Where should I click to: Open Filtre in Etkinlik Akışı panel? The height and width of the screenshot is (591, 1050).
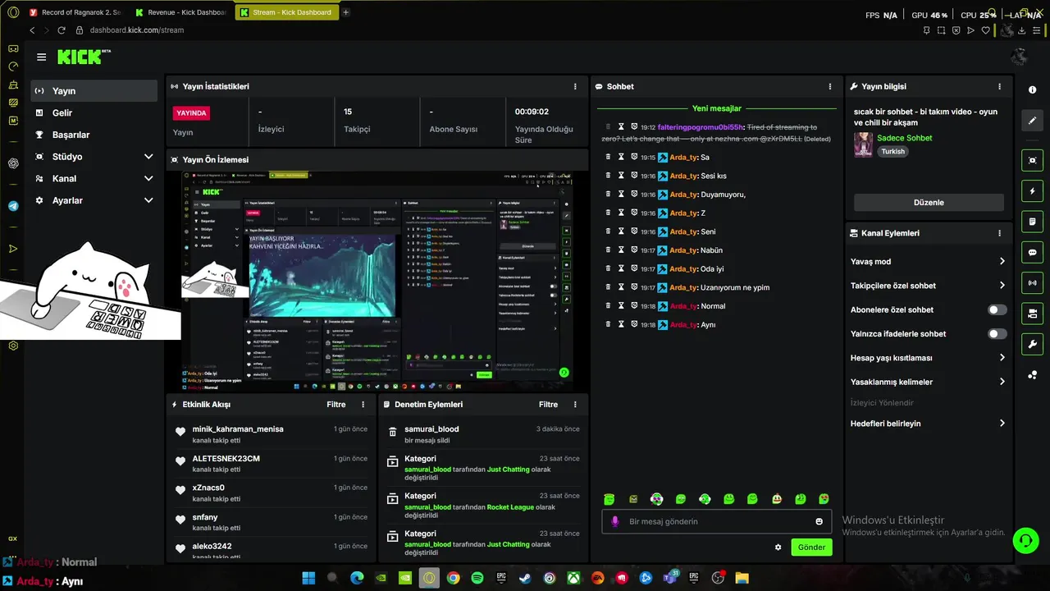[336, 404]
